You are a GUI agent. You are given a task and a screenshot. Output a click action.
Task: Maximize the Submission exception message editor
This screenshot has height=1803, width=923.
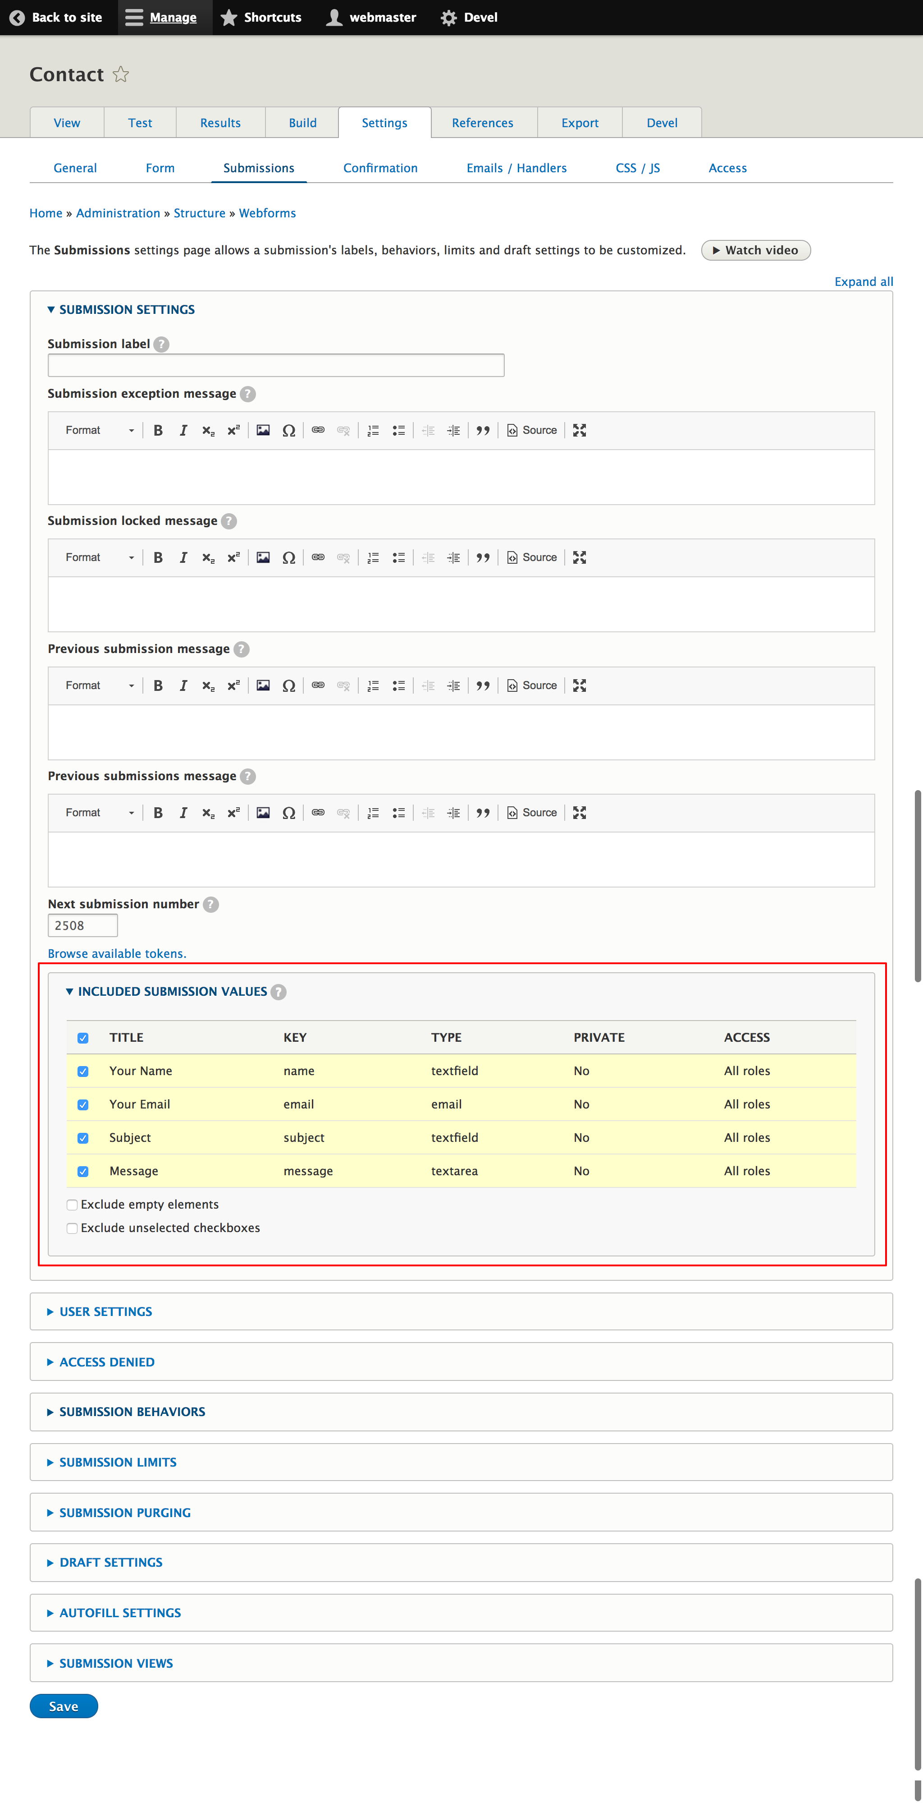pos(580,430)
